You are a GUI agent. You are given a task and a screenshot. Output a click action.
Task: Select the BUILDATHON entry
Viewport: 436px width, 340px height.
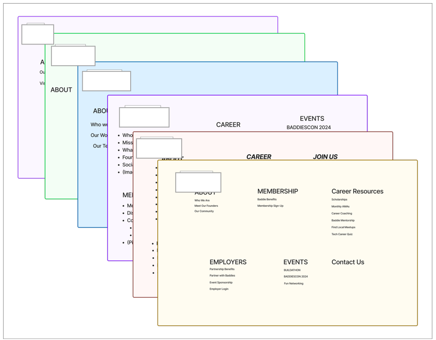click(292, 270)
